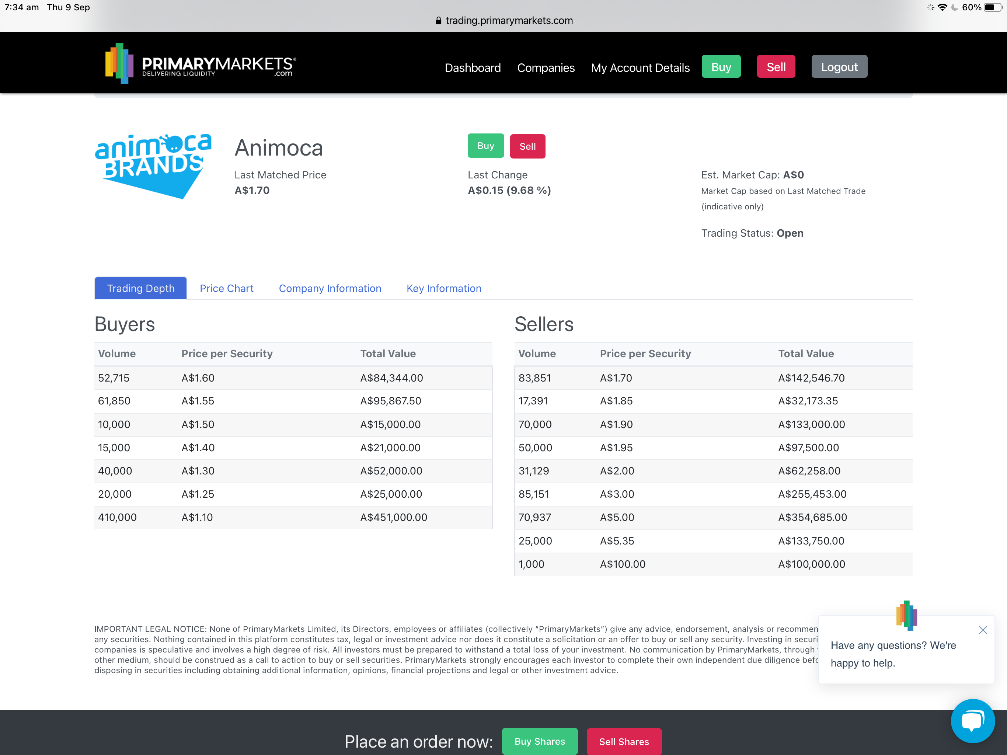
Task: Click the Buy Shares footer button
Action: coord(540,741)
